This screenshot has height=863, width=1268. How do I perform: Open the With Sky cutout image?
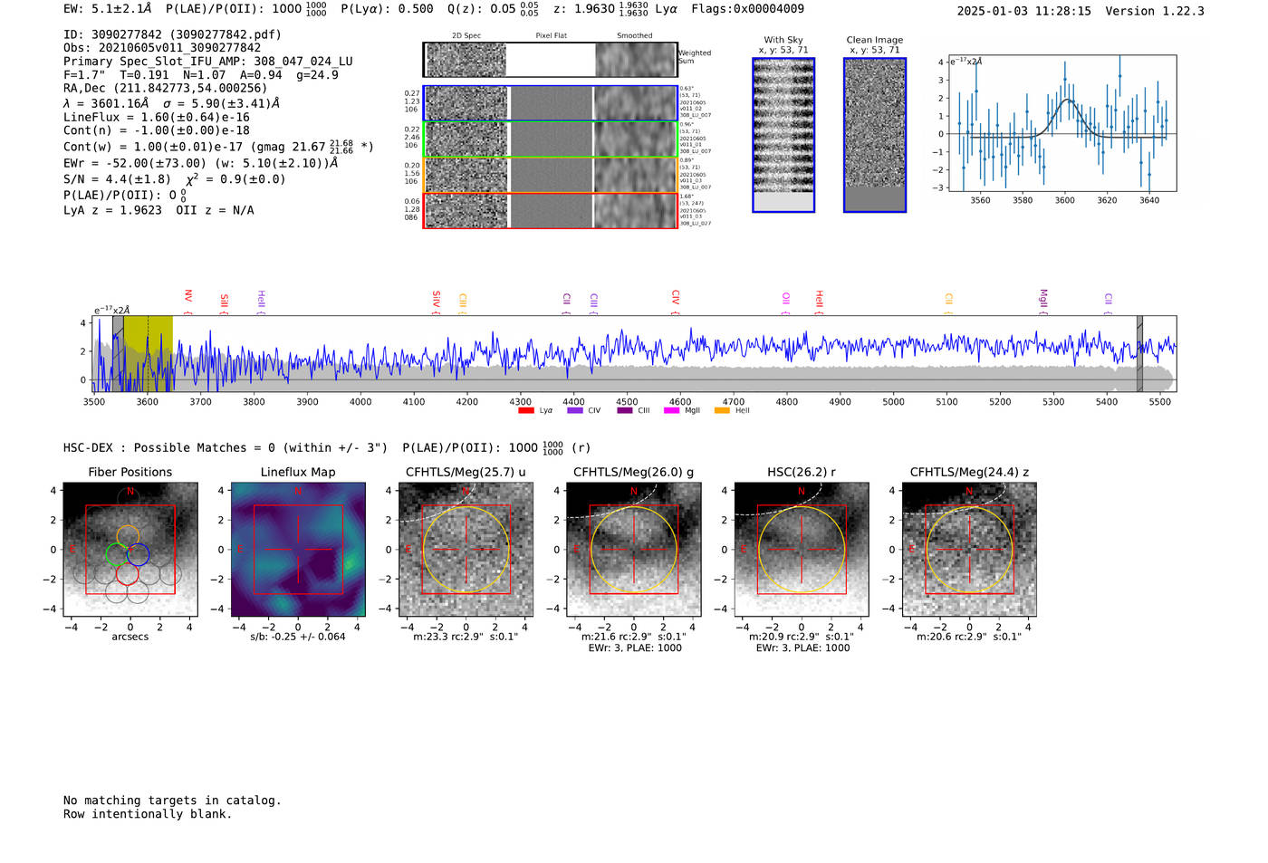click(783, 135)
